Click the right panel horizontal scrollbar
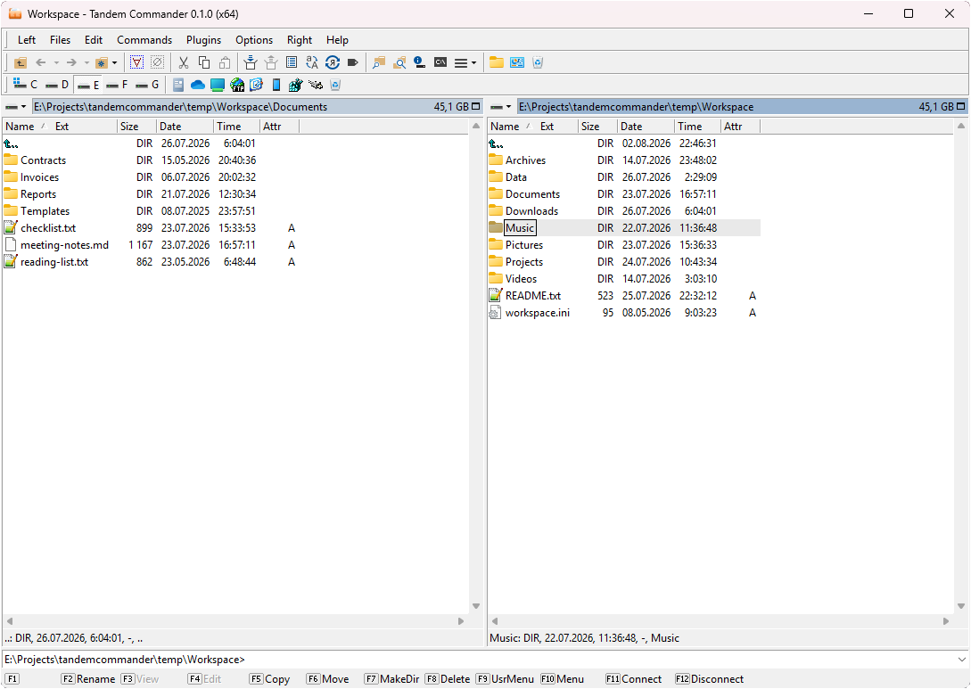Image resolution: width=971 pixels, height=689 pixels. pos(720,621)
